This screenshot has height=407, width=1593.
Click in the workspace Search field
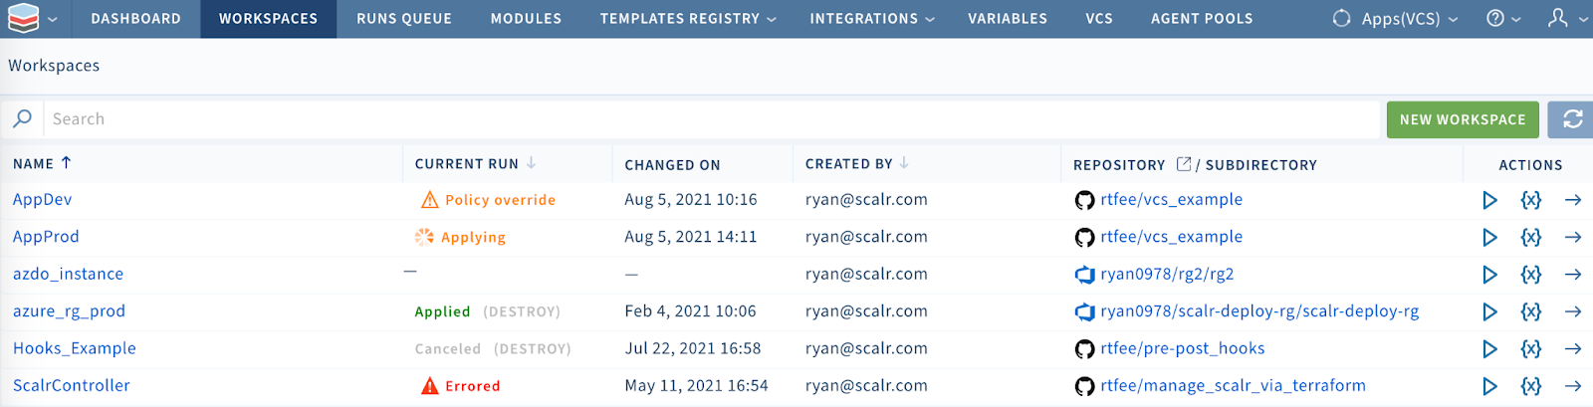point(697,119)
